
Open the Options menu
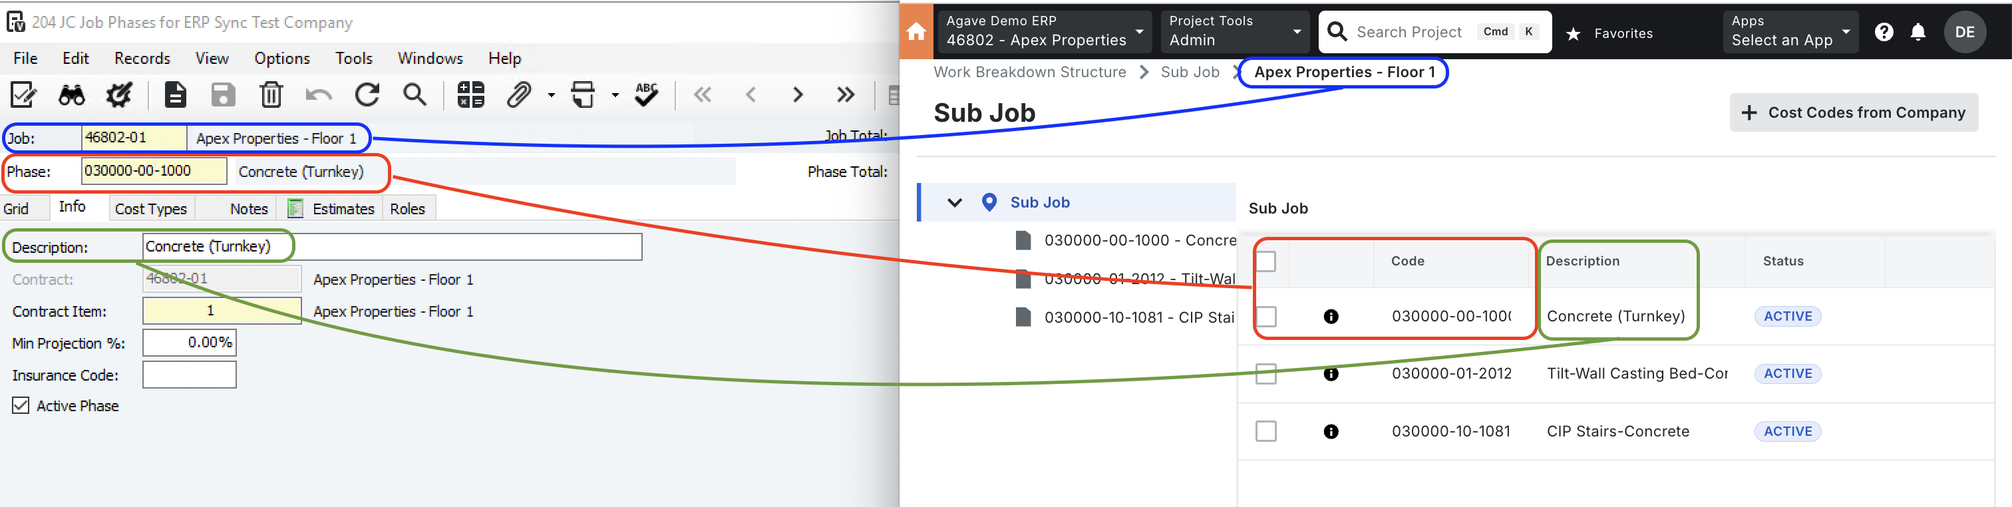[282, 59]
